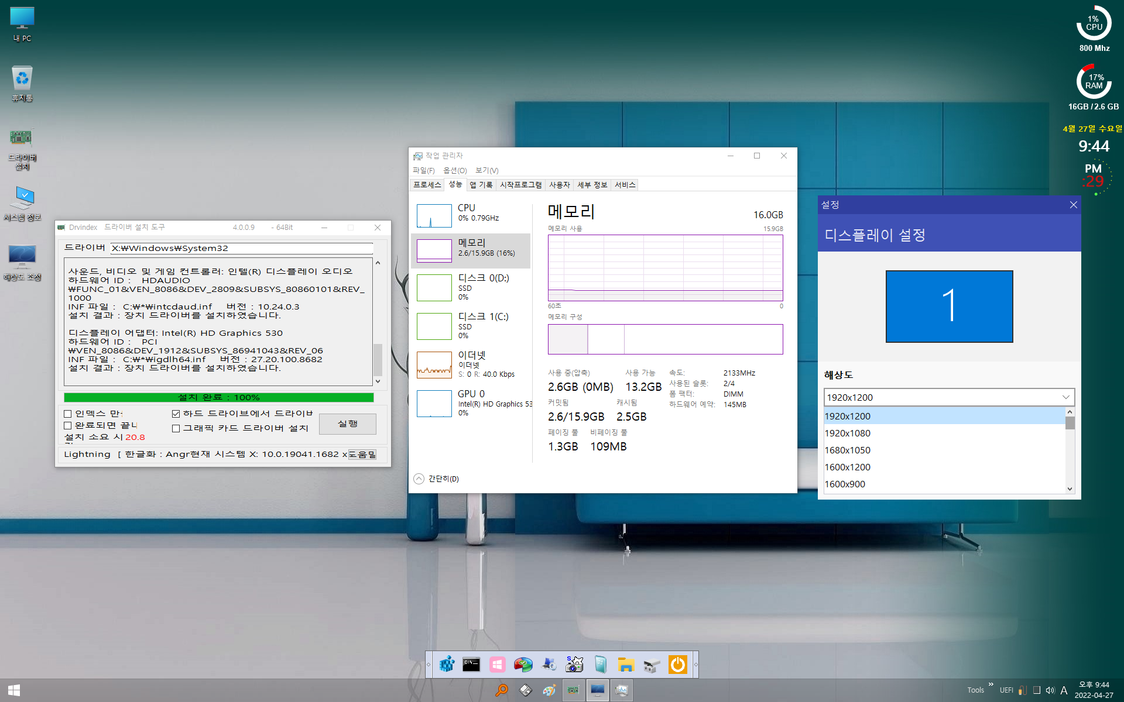Switch to 서비스 tab
This screenshot has width=1124, height=702.
coord(625,185)
